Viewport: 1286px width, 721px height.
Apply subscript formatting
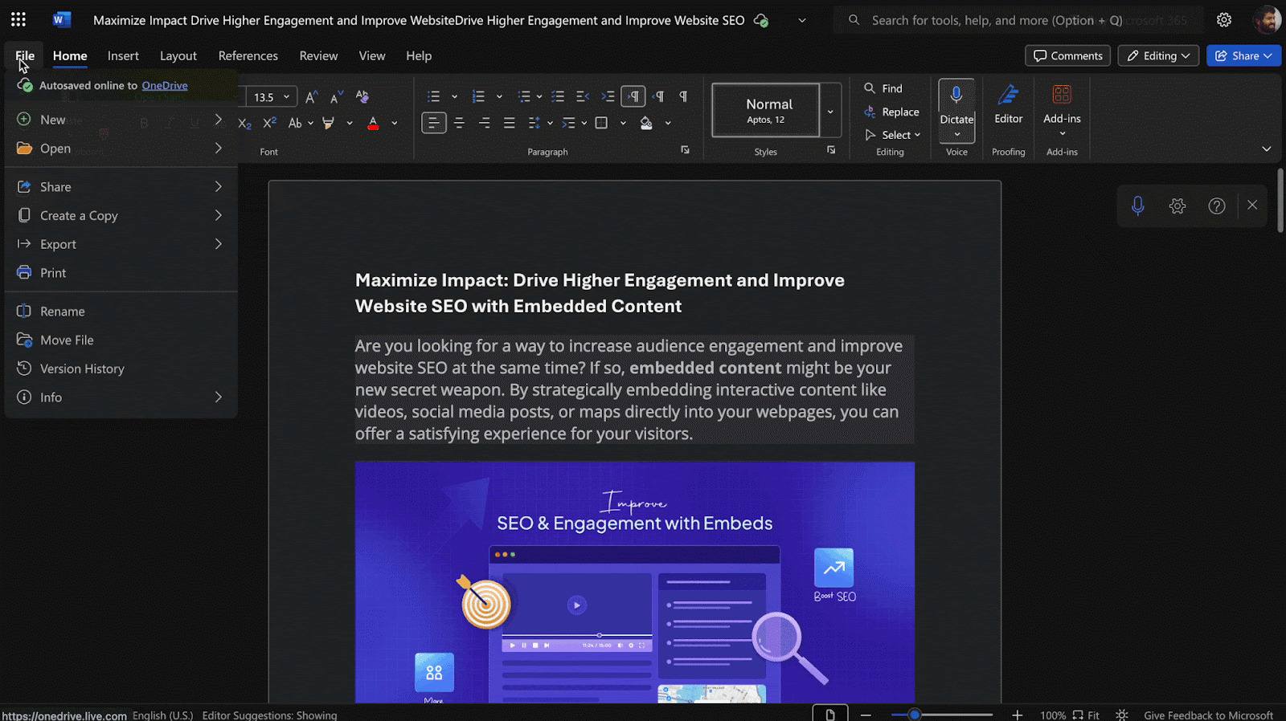click(245, 123)
